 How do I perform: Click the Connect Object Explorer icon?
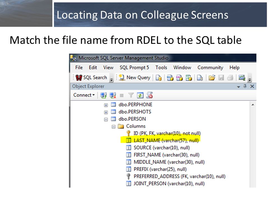click(103, 95)
